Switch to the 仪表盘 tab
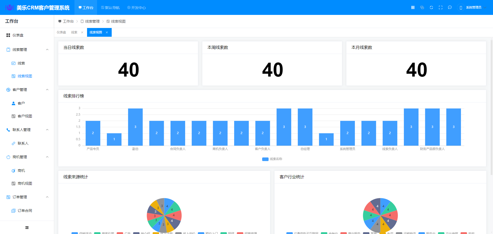Viewport: 493px width, 234px height. coord(61,32)
